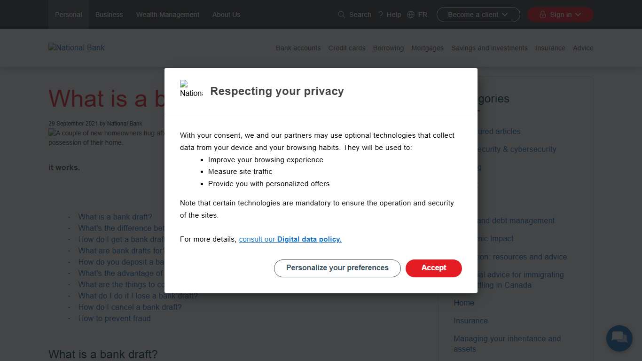Go to "How do I cancel a bank draft?"
642x361 pixels.
tap(130, 307)
